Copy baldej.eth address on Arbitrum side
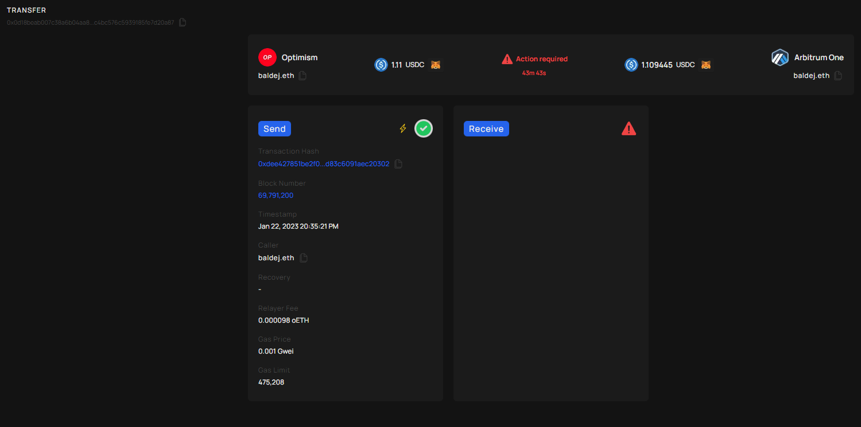Screen dimensions: 861x427 [x=839, y=75]
